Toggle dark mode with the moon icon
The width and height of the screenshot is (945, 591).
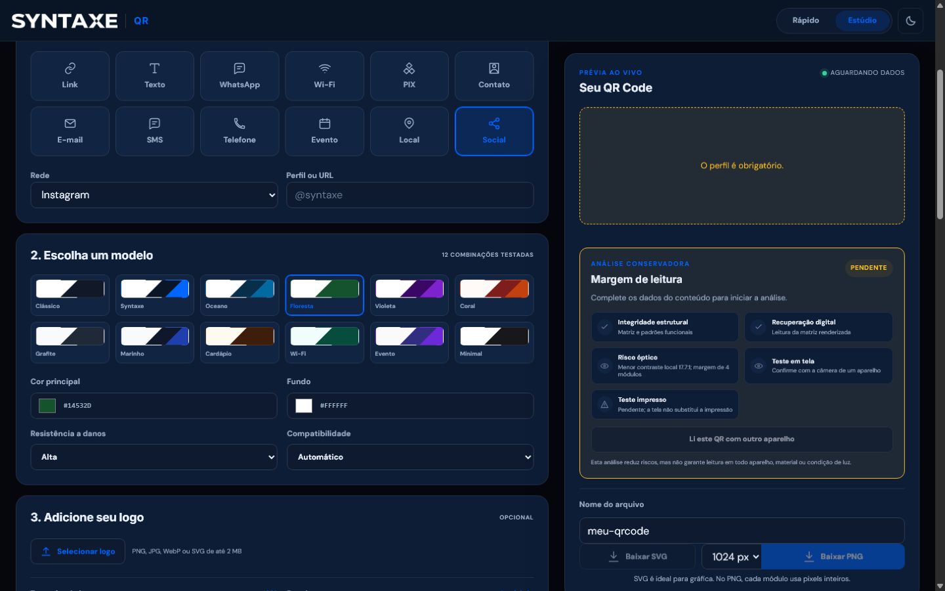click(911, 20)
